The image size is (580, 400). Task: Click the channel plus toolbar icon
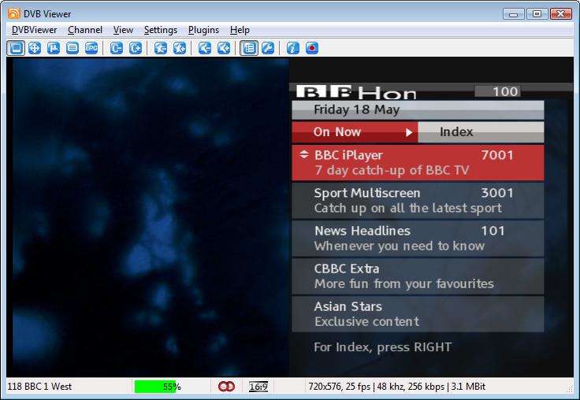tap(136, 48)
